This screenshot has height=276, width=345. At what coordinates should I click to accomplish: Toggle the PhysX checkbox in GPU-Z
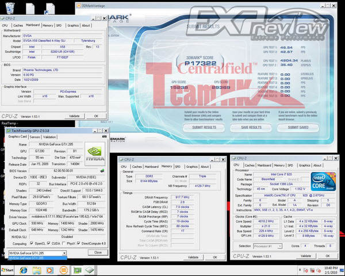64,243
